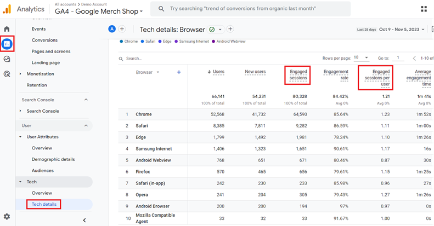Image resolution: width=434 pixels, height=226 pixels.
Task: Click Safari (in-app) browser name
Action: (150, 183)
